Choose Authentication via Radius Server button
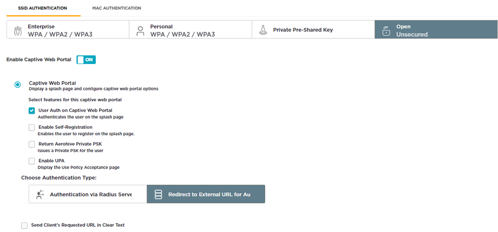The image size is (498, 232). pos(88,194)
